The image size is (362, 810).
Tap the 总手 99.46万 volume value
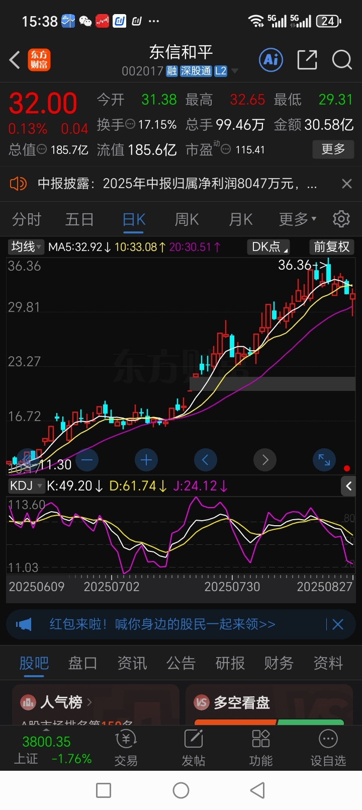point(240,124)
